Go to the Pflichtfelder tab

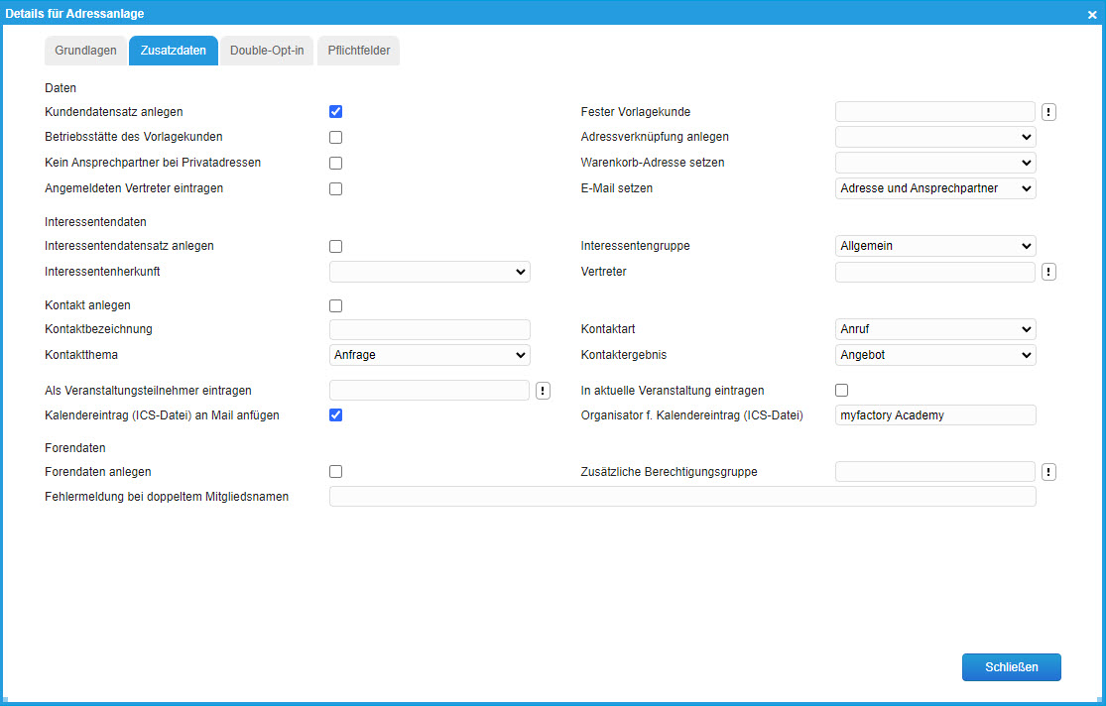358,51
